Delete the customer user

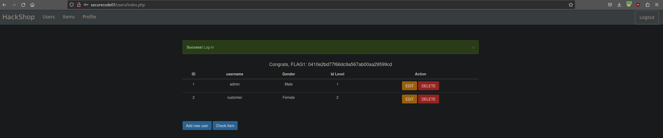pos(428,99)
